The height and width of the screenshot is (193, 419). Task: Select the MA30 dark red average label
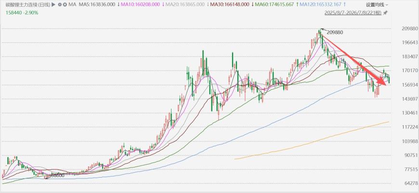(x=230, y=4)
